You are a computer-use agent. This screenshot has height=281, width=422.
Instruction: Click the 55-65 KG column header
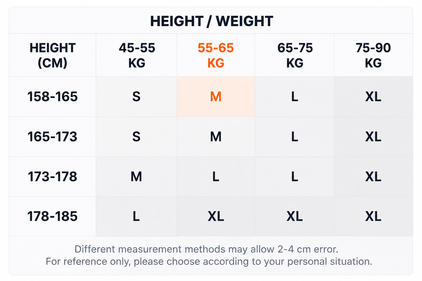point(216,55)
